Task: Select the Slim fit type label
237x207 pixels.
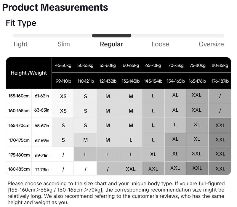Action: click(x=64, y=44)
